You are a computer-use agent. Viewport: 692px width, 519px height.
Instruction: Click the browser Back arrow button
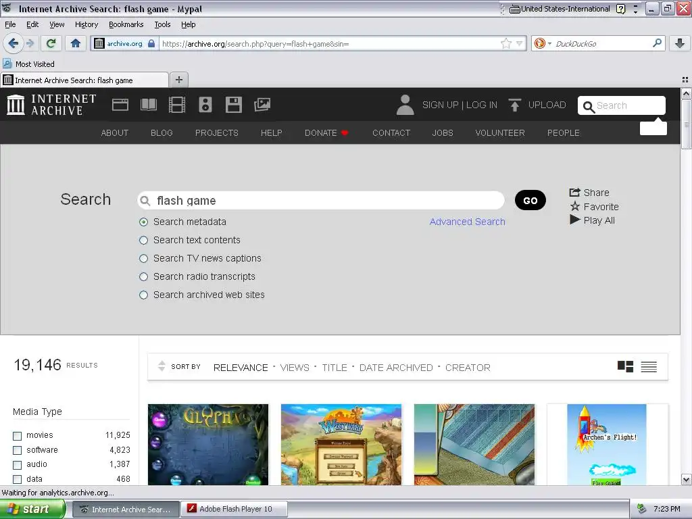(x=13, y=43)
